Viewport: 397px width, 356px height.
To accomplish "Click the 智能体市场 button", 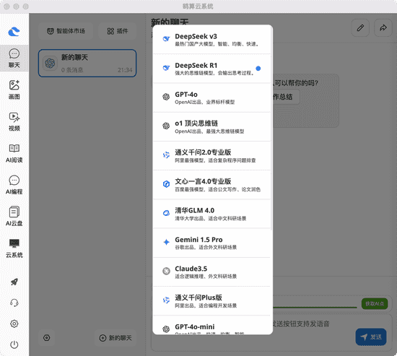I will click(x=66, y=31).
